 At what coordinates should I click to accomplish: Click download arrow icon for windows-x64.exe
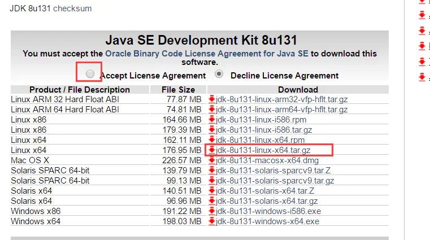coord(212,221)
